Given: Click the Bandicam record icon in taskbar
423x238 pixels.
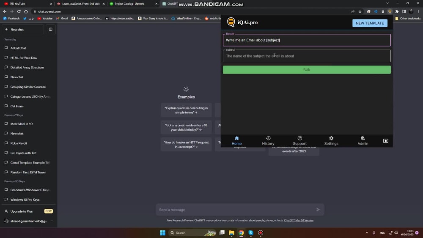Looking at the screenshot, I should point(260,233).
